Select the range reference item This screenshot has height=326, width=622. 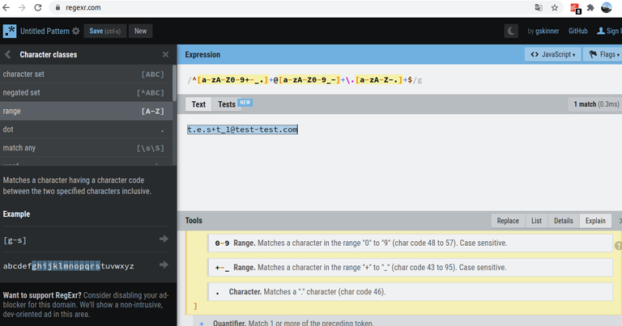pos(86,111)
